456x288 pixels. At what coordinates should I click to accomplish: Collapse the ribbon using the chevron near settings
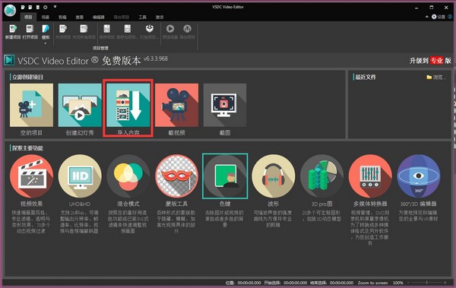[426, 17]
